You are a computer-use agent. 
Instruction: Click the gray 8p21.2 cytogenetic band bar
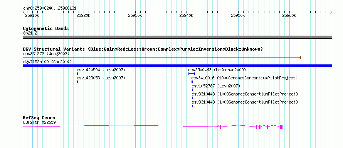coord(177,37)
